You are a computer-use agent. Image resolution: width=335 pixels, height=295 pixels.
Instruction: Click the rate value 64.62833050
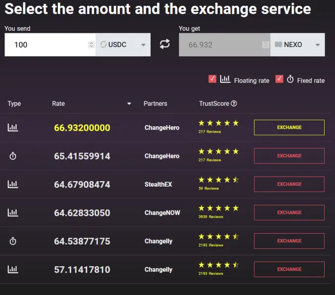(x=82, y=213)
